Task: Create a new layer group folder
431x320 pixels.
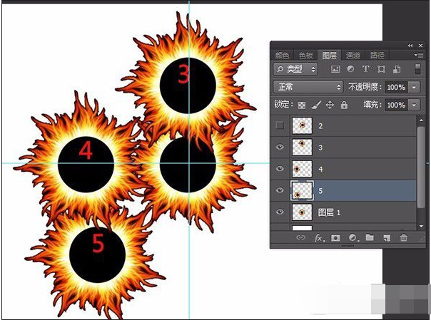Action: point(369,238)
